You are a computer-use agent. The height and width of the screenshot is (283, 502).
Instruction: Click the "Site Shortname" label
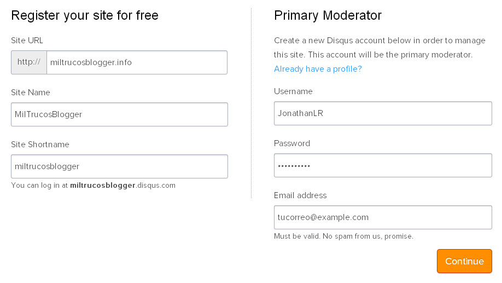click(40, 145)
